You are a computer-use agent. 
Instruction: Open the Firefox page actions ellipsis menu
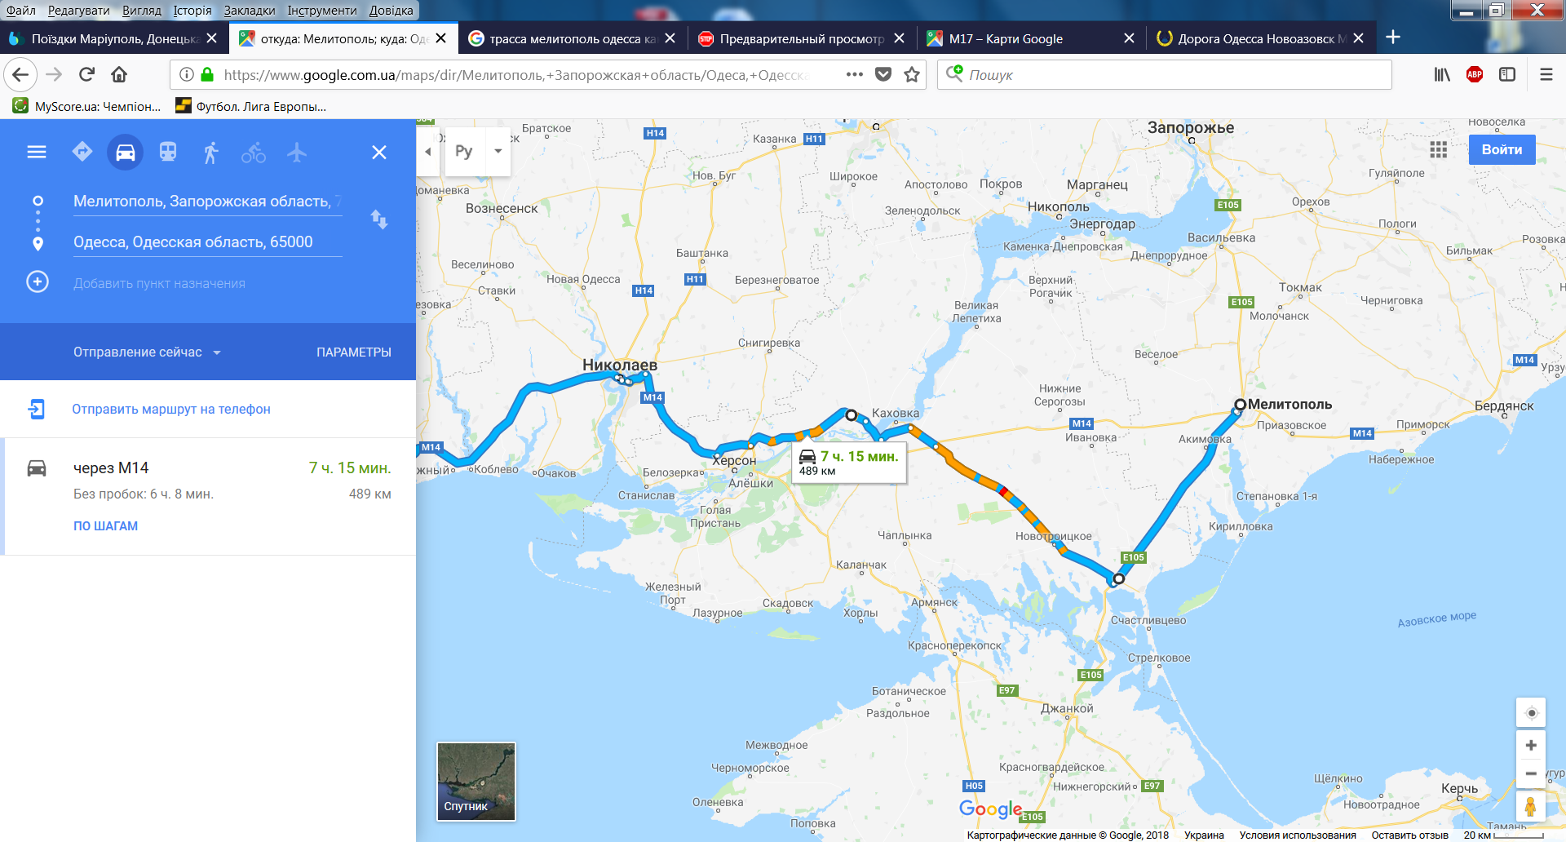click(x=854, y=74)
